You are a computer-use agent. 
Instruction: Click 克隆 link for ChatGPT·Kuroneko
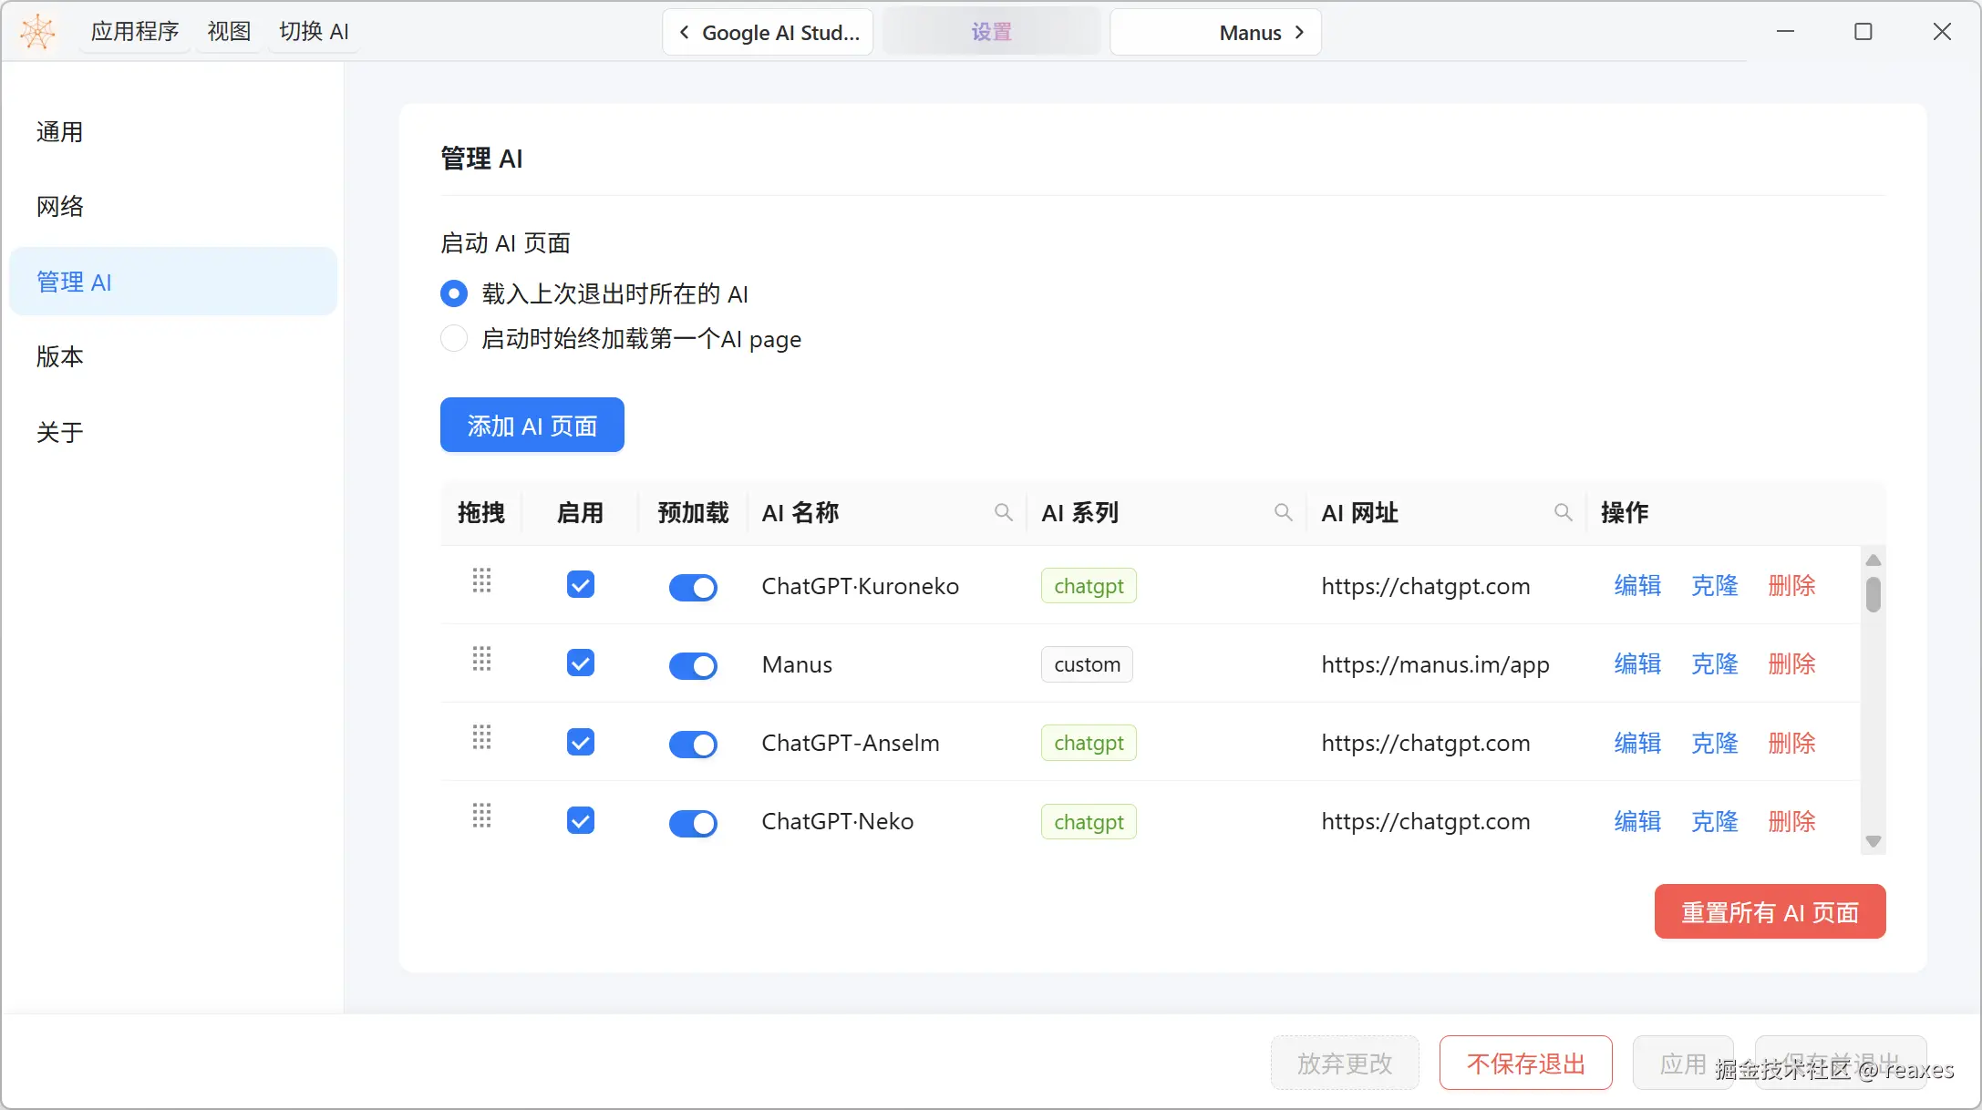pos(1715,585)
